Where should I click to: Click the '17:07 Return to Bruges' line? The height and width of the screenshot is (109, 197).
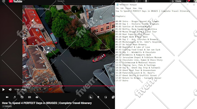(x=138, y=78)
